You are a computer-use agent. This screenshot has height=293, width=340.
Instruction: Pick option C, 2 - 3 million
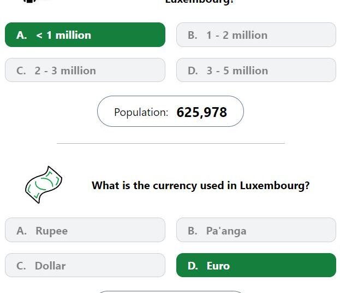coord(85,70)
